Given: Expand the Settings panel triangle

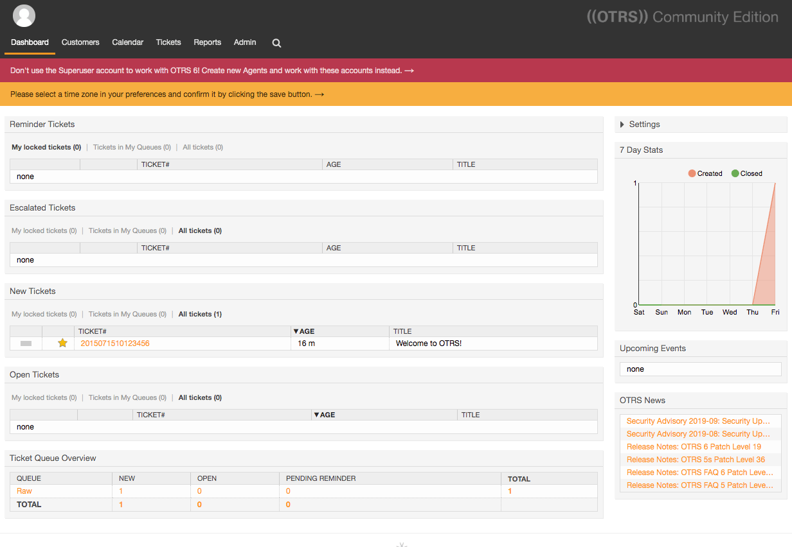Looking at the screenshot, I should [x=622, y=125].
